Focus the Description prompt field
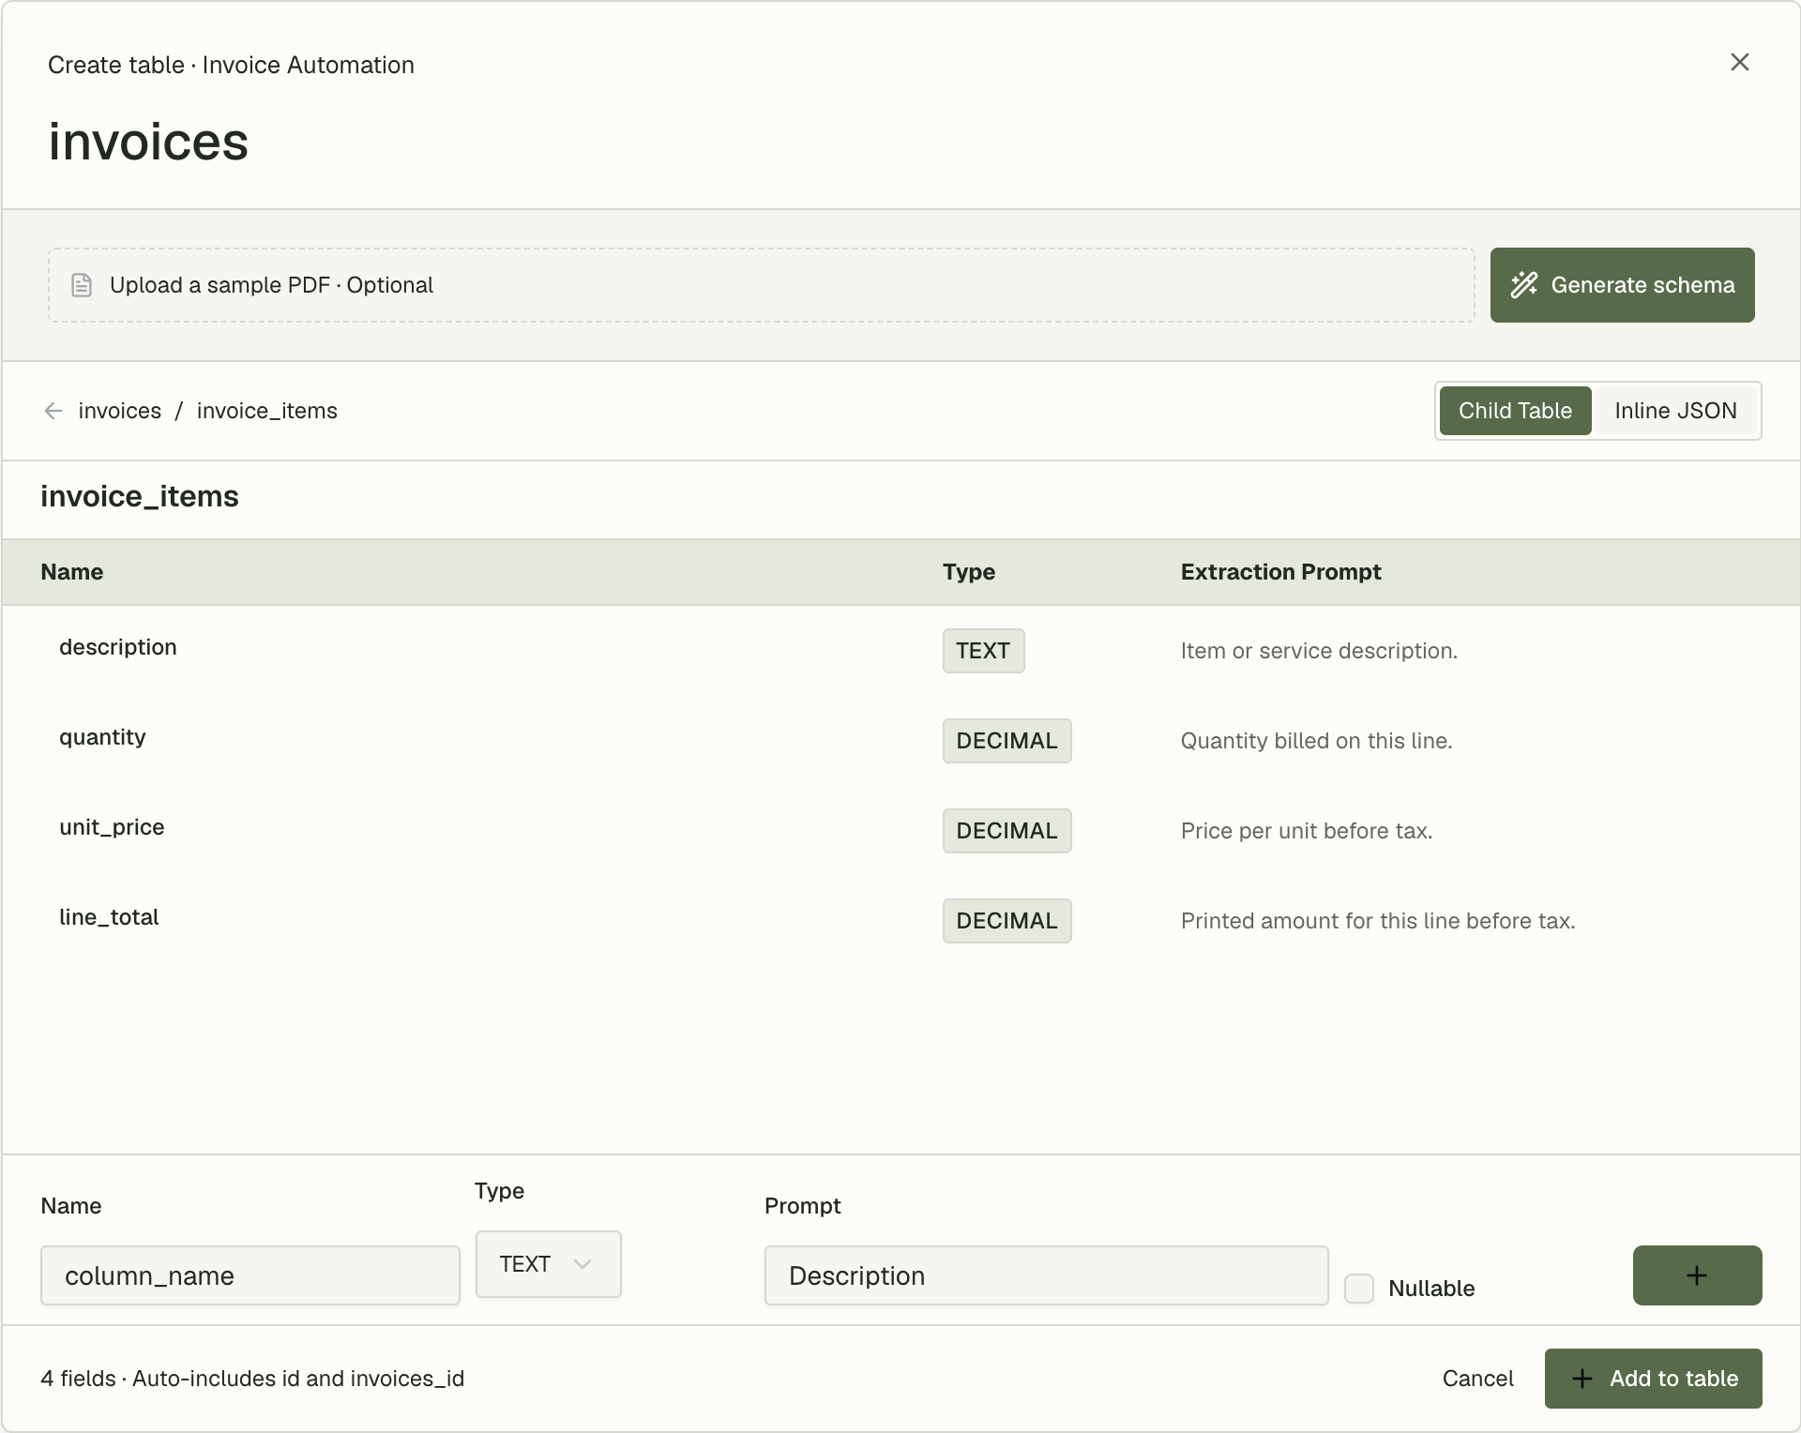The height and width of the screenshot is (1433, 1801). click(x=1047, y=1275)
